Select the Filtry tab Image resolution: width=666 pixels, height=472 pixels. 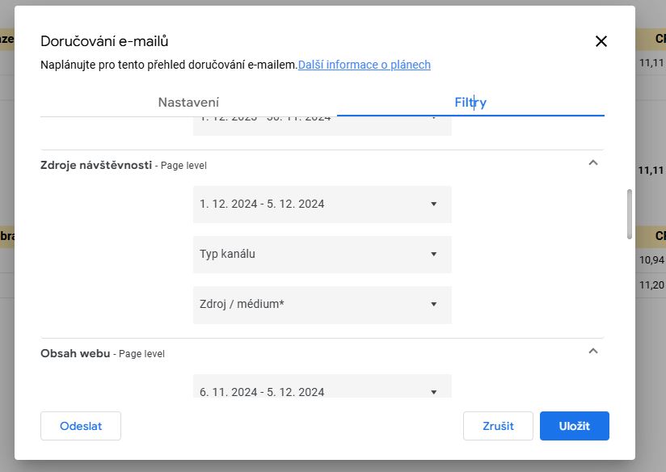coord(470,103)
